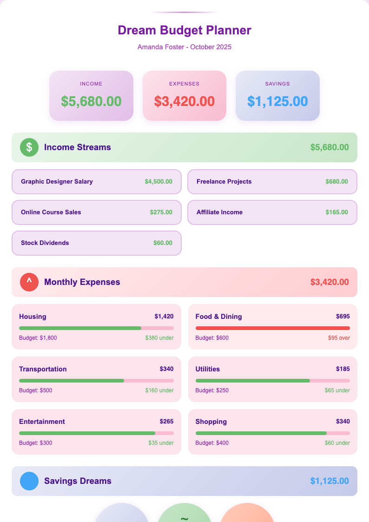Viewport: 369px width, 522px height.
Task: Click the red Food & Dining progress bar
Action: point(272,328)
